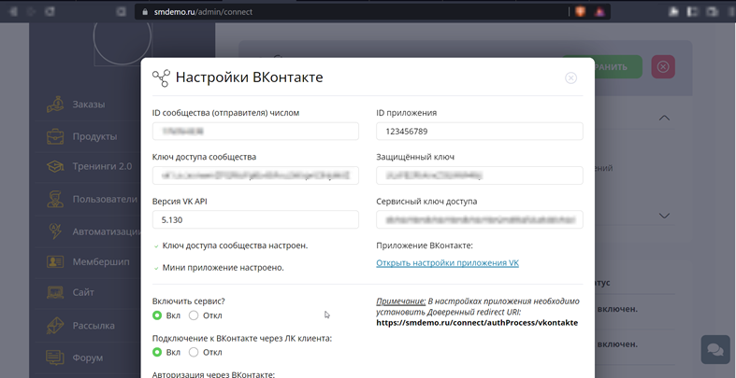Click the Сайт laptop icon

(x=55, y=292)
